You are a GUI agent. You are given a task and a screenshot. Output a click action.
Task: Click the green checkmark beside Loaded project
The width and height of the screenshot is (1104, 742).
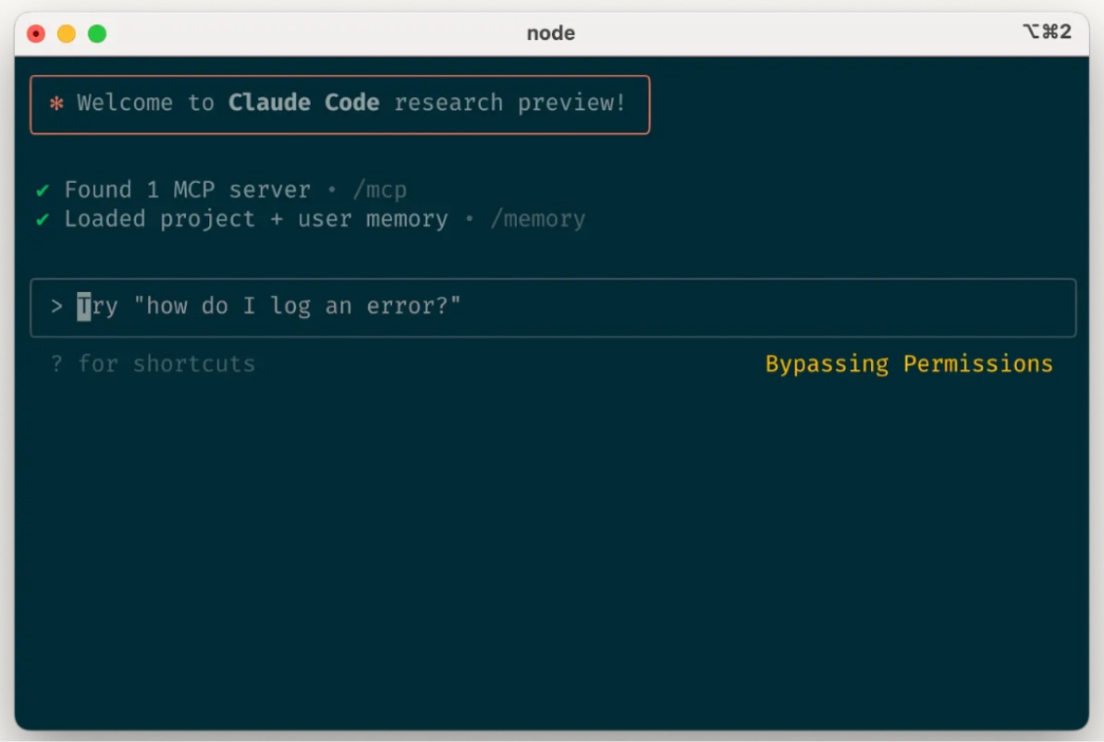coord(43,219)
